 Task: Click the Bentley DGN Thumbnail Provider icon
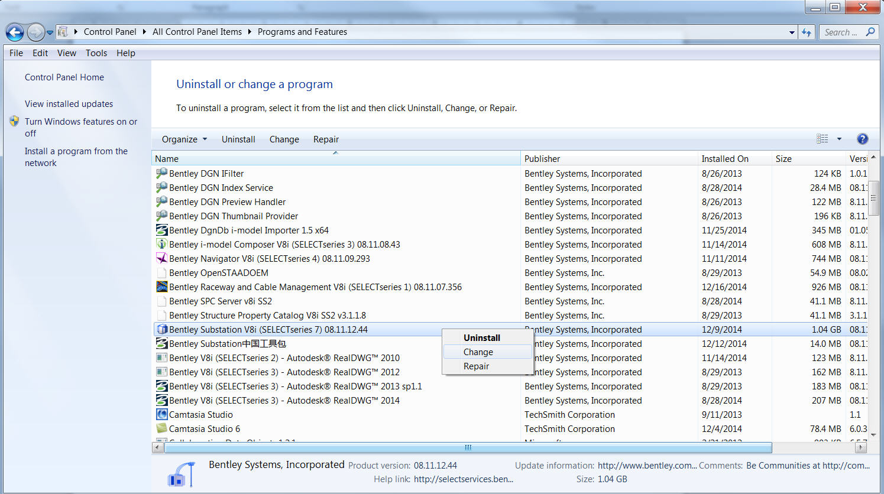[x=161, y=216]
